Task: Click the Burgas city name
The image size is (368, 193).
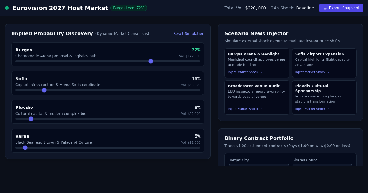Action: click(x=24, y=50)
